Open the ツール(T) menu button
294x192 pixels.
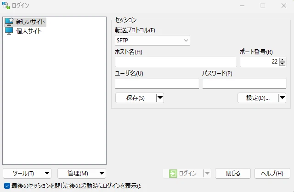27,173
